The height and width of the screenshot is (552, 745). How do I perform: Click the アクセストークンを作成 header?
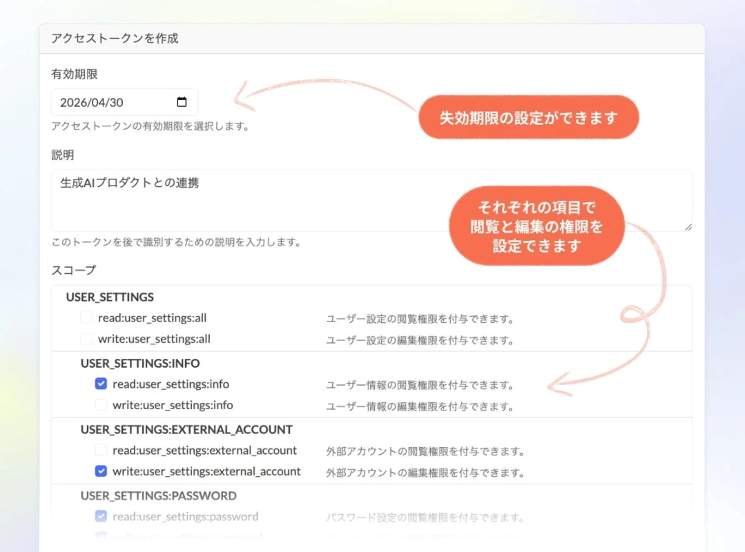click(x=115, y=39)
